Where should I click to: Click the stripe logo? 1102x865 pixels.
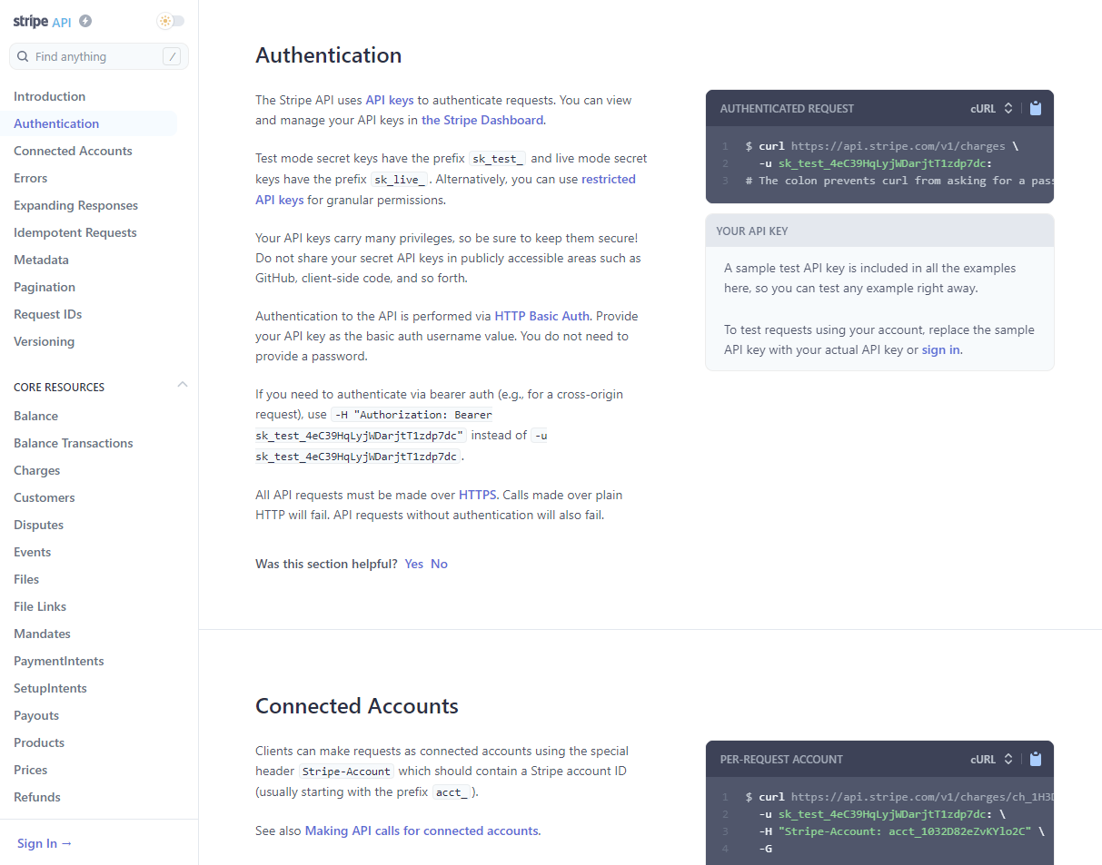[x=30, y=20]
